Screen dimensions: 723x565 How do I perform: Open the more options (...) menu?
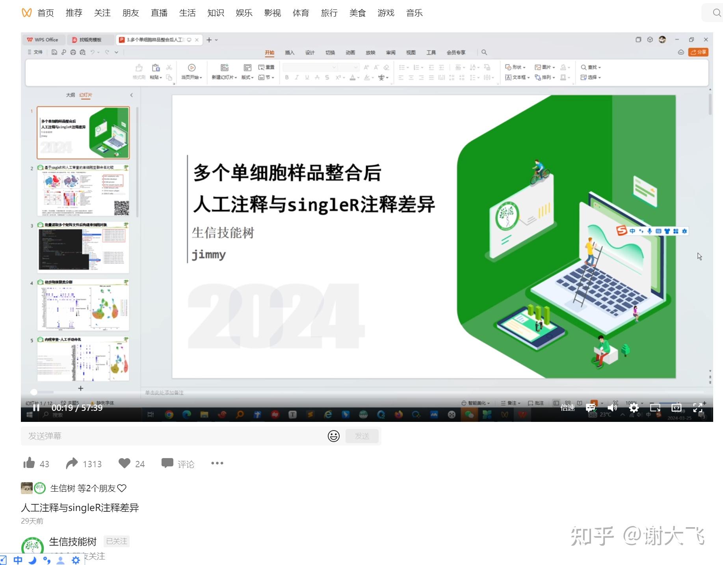click(217, 464)
